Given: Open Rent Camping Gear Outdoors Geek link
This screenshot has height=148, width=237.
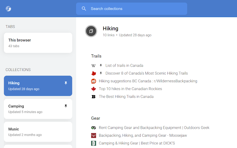Looking at the screenshot, I should [154, 128].
